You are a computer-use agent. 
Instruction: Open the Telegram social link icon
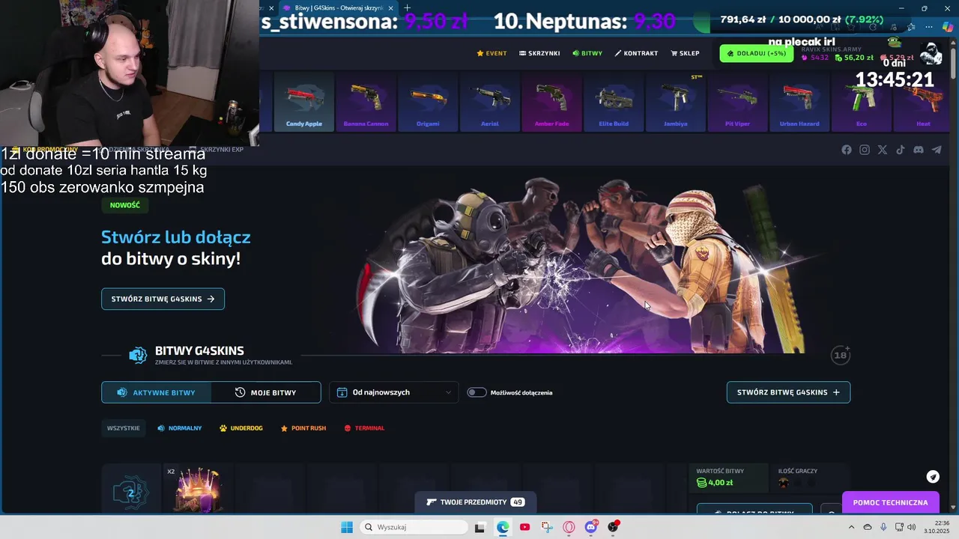[937, 150]
